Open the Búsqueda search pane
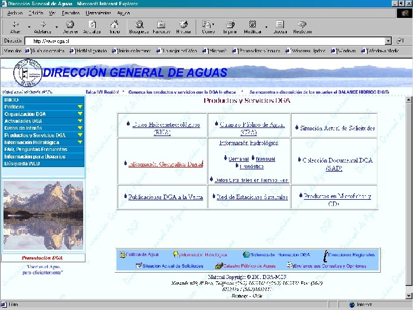 (x=139, y=27)
